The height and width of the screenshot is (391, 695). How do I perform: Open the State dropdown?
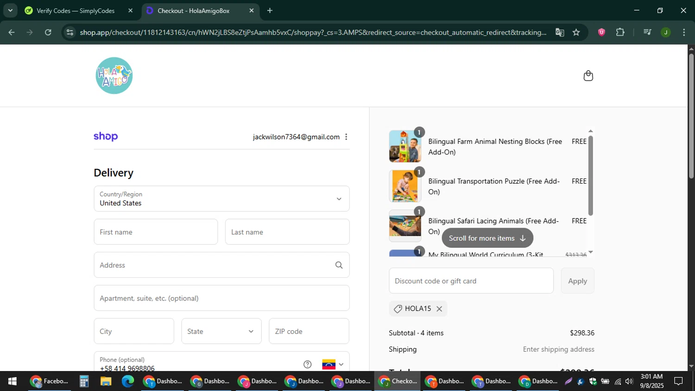tap(221, 331)
